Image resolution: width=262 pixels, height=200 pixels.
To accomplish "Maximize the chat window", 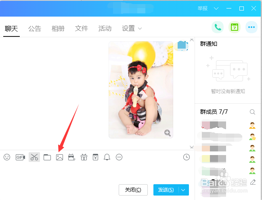I will pyautogui.click(x=241, y=9).
